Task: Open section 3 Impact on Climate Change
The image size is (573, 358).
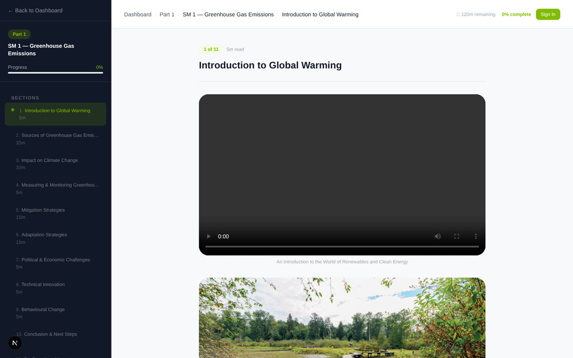Action: tap(56, 164)
